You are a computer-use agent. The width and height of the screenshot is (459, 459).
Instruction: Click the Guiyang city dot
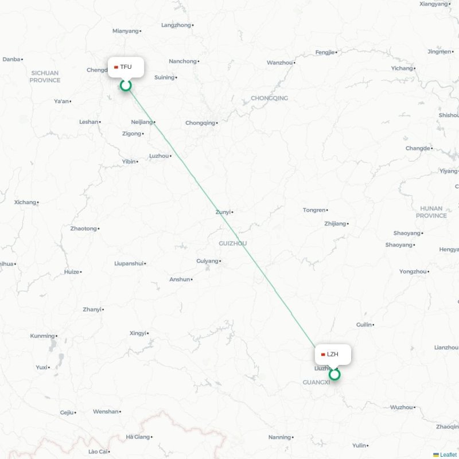click(x=220, y=261)
